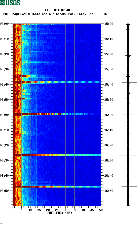This screenshot has width=139, height=226.
Task: Click 'Little Cholame Creek, Parkfield, Ca' station text
Action: click(x=61, y=14)
